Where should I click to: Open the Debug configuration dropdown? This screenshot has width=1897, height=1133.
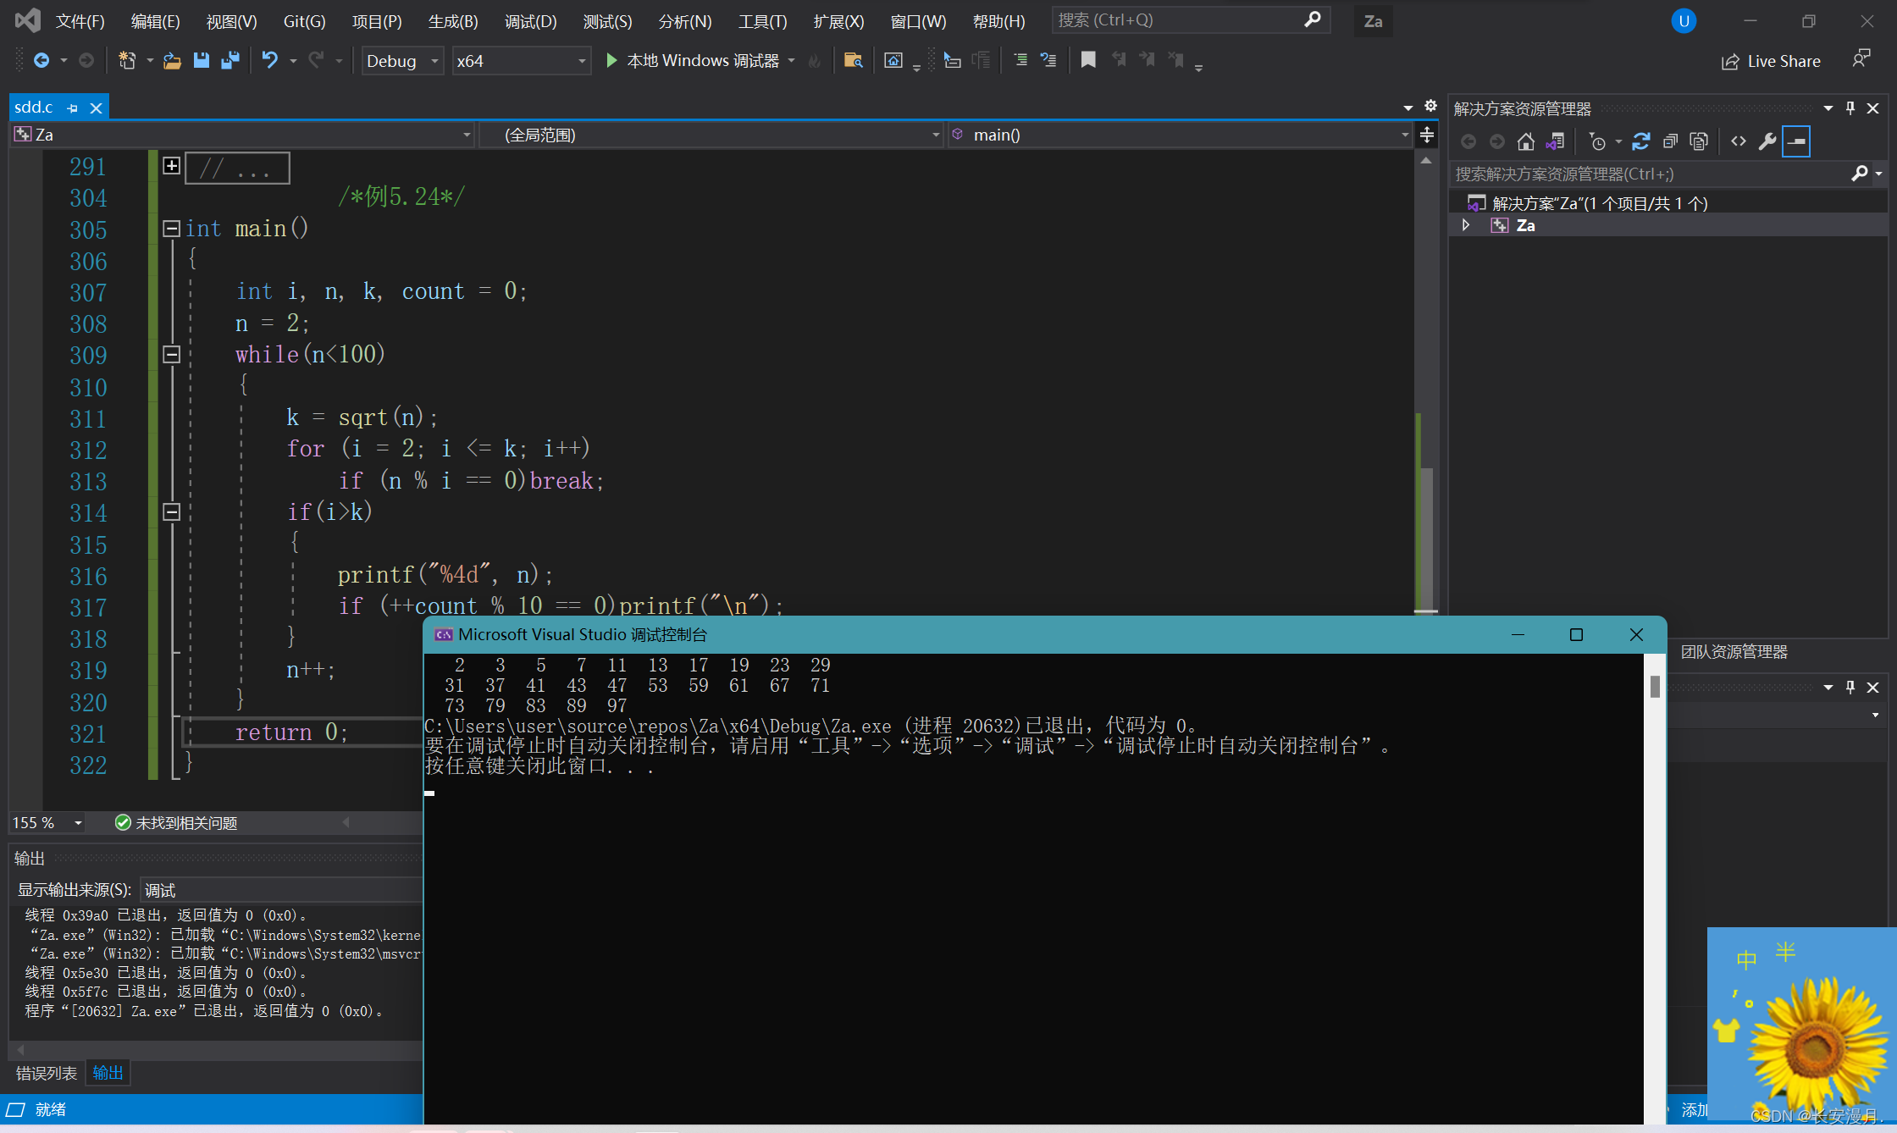tap(434, 61)
